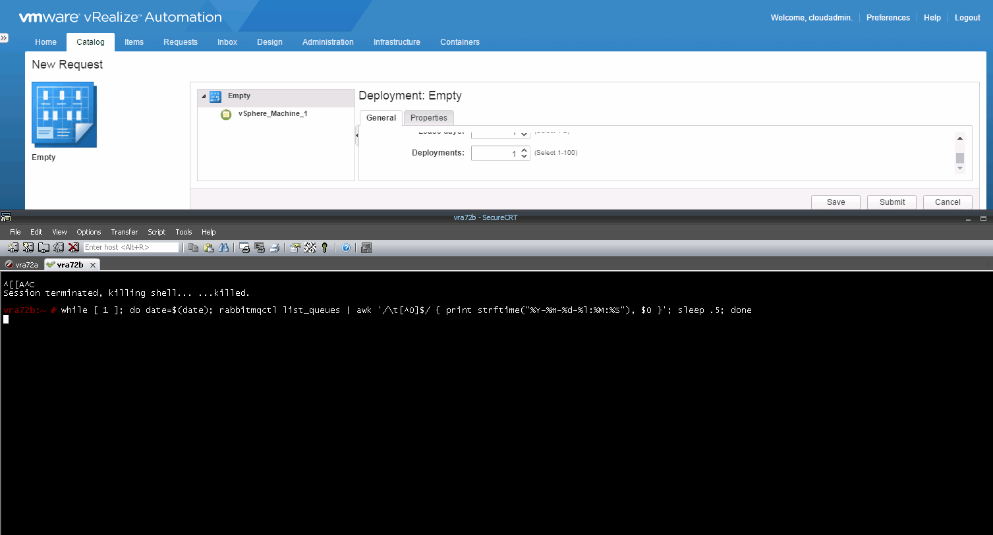This screenshot has width=993, height=535.
Task: Open Session Options
Action: [x=294, y=247]
